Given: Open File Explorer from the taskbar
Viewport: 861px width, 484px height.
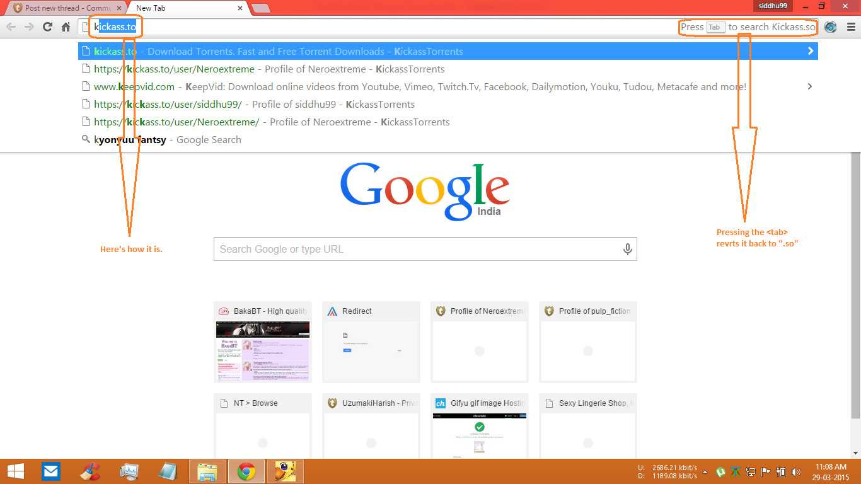Looking at the screenshot, I should [x=207, y=471].
